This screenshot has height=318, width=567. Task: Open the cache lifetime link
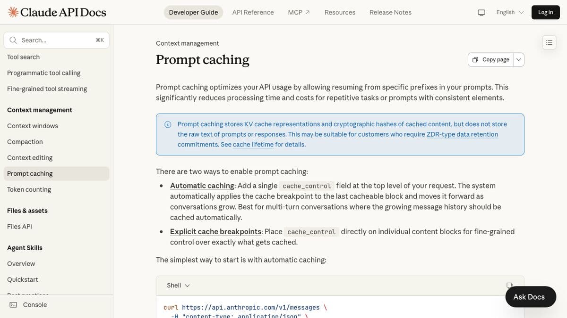pos(252,144)
